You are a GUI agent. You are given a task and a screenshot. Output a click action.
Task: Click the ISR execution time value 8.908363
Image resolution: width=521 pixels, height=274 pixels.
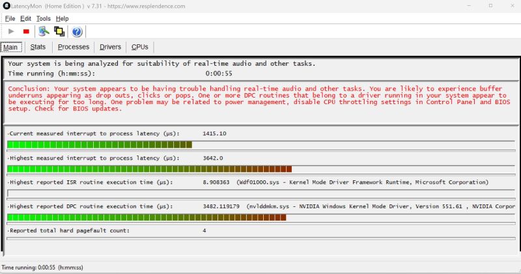click(x=216, y=182)
